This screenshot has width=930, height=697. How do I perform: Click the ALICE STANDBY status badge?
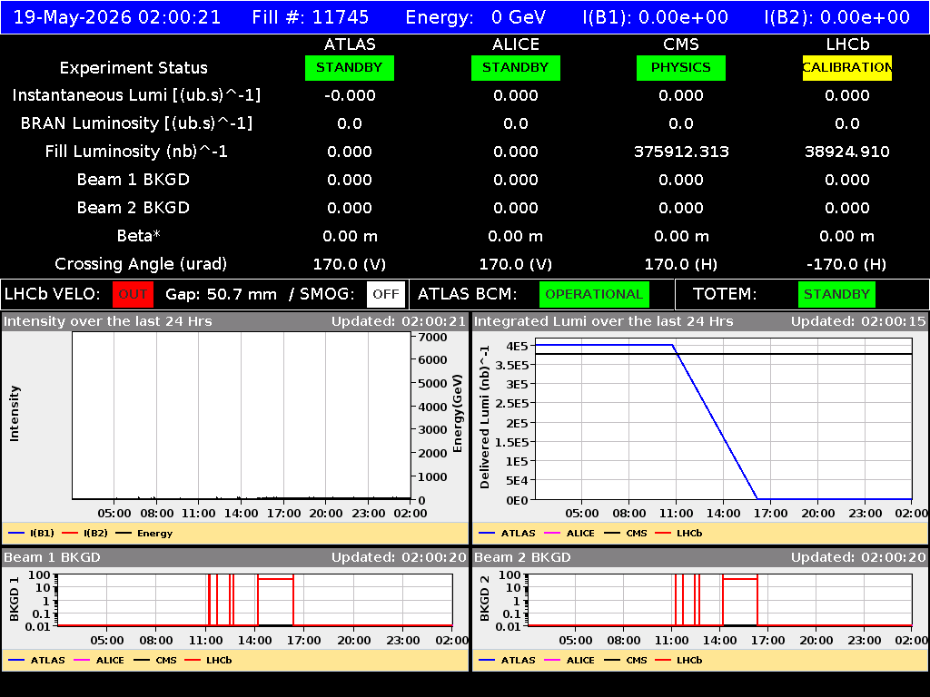click(516, 67)
